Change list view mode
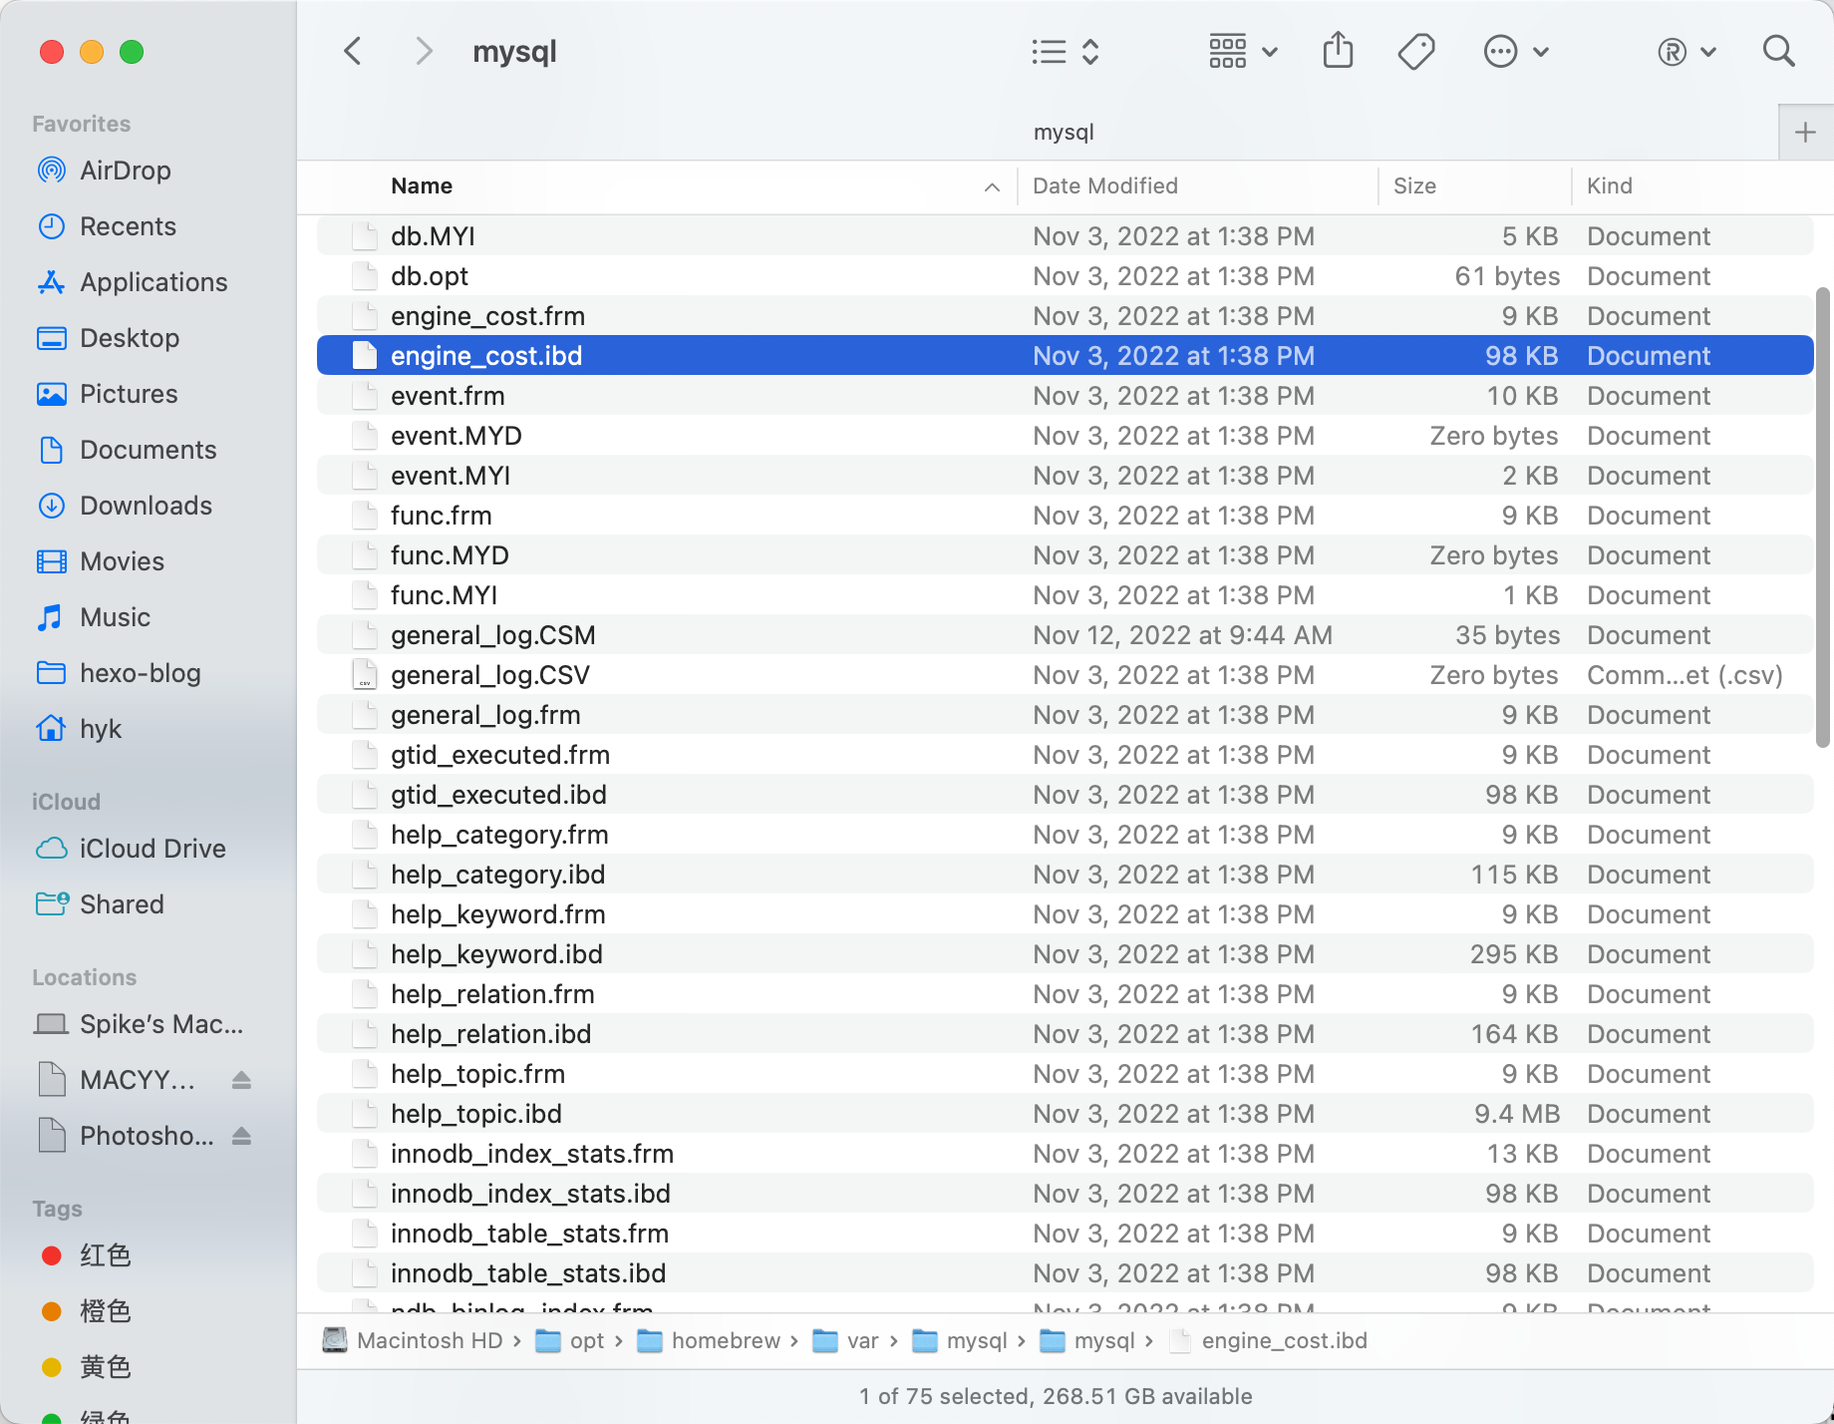Viewport: 1834px width, 1424px height. pos(1066,52)
